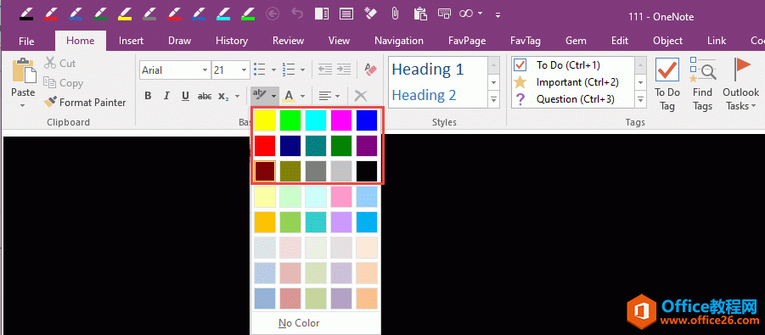The image size is (765, 335).
Task: Click the Subscript button
Action: [x=223, y=96]
